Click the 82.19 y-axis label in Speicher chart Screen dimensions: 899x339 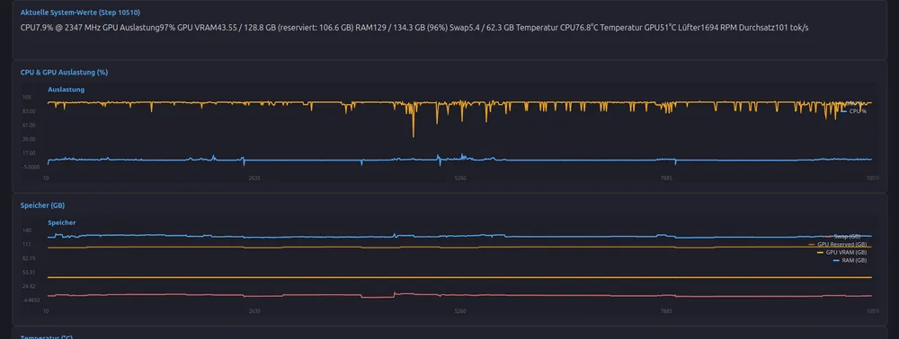click(30, 257)
